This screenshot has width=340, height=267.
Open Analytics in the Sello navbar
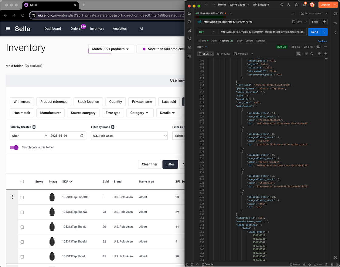pos(119,29)
